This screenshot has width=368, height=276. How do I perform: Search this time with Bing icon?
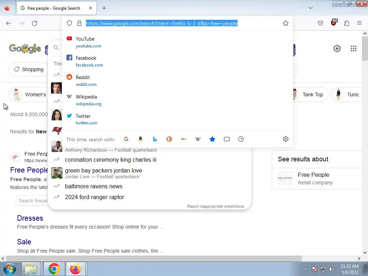[x=155, y=139]
